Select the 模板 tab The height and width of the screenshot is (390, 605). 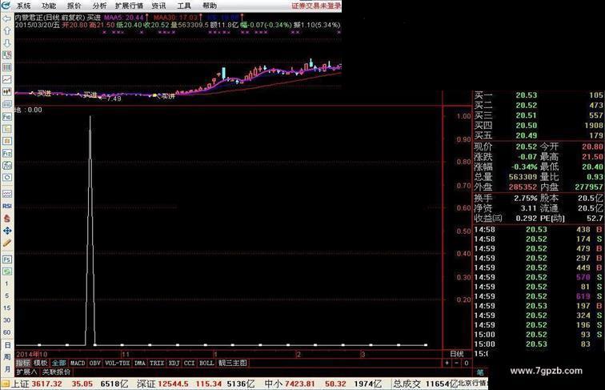click(x=40, y=363)
